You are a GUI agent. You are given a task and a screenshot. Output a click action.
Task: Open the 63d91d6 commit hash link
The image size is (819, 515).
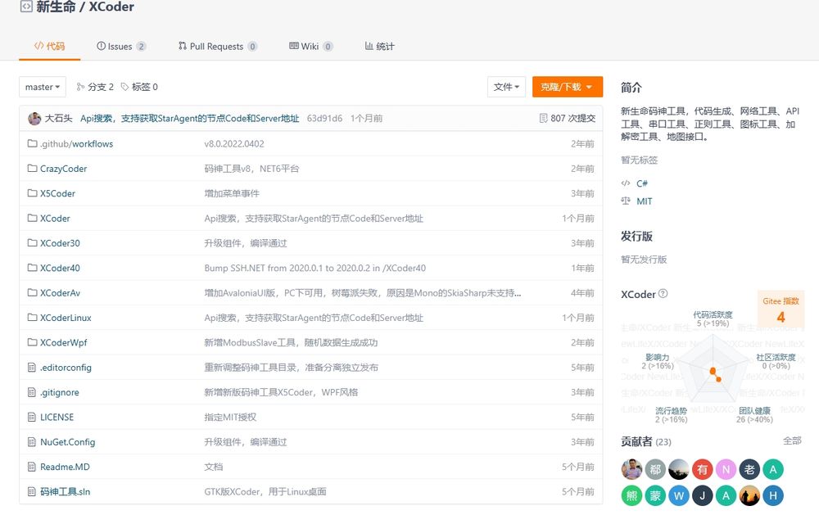point(324,118)
